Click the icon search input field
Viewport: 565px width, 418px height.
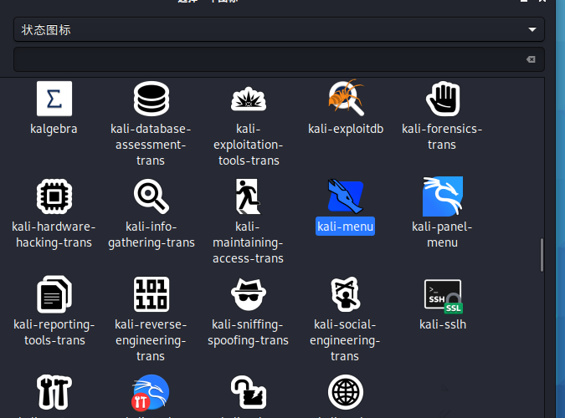(268, 59)
